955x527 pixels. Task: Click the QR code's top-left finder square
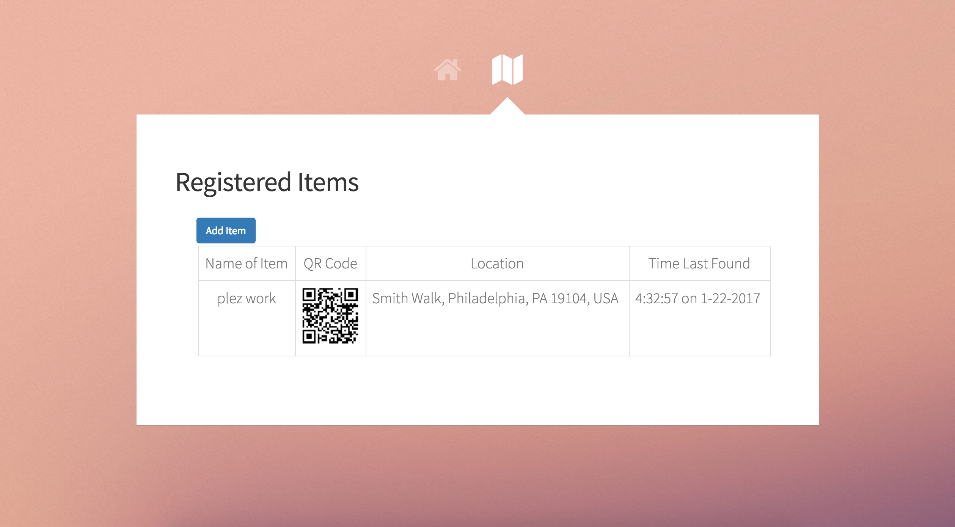click(x=309, y=295)
